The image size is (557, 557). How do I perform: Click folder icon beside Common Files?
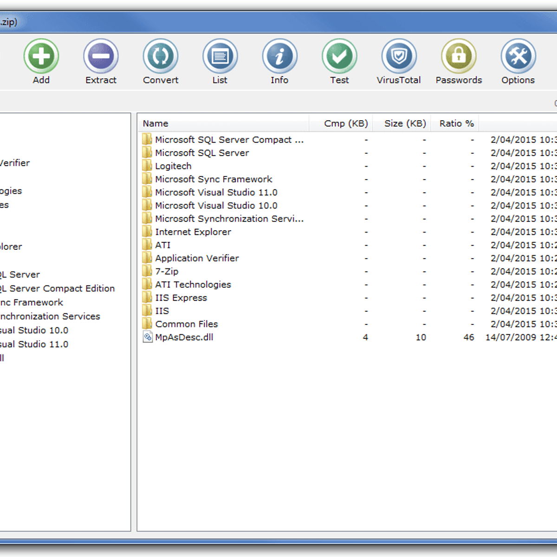coord(147,324)
